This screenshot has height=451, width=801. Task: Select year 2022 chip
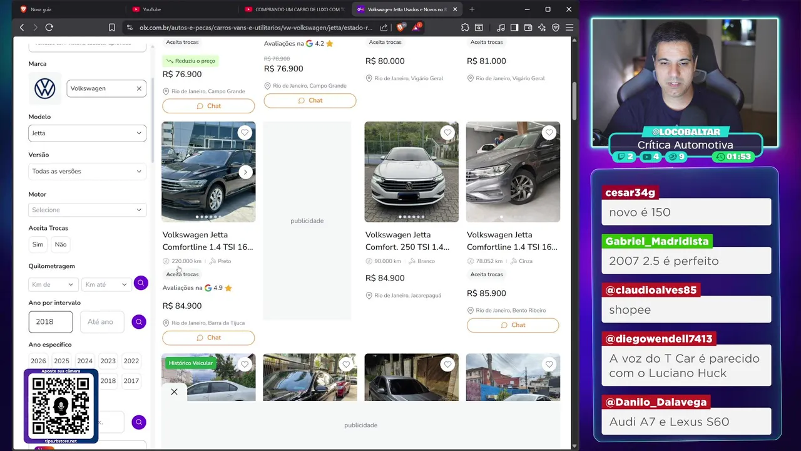tap(131, 361)
